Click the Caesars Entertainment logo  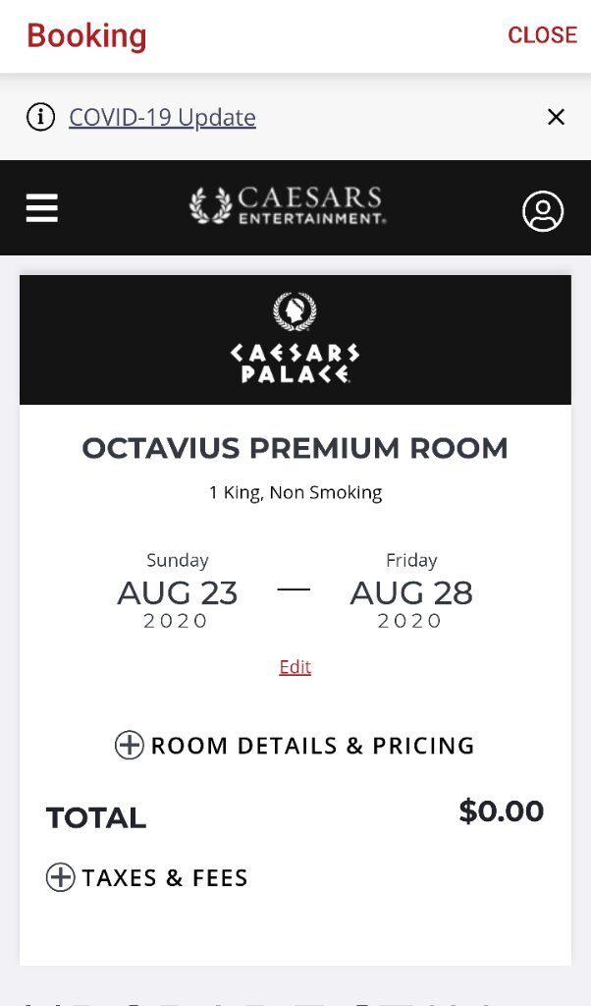pos(288,205)
